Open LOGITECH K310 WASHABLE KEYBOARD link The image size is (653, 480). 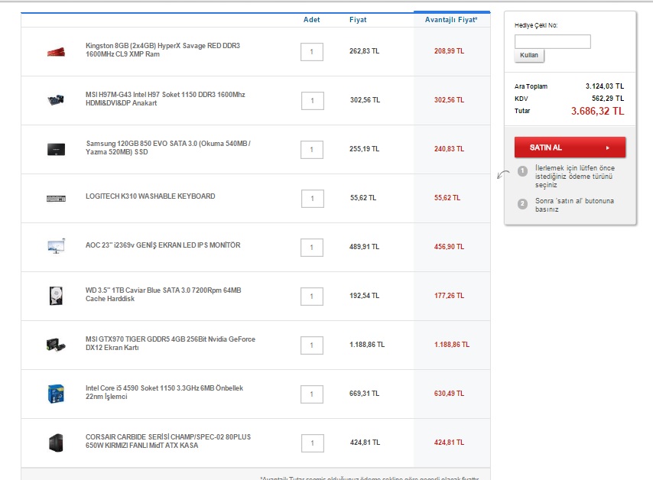pyautogui.click(x=151, y=196)
